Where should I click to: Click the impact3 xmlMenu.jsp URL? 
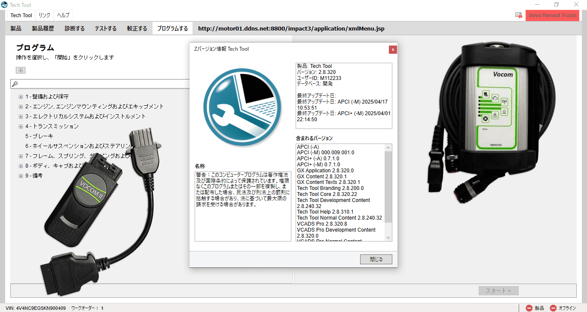tap(291, 29)
